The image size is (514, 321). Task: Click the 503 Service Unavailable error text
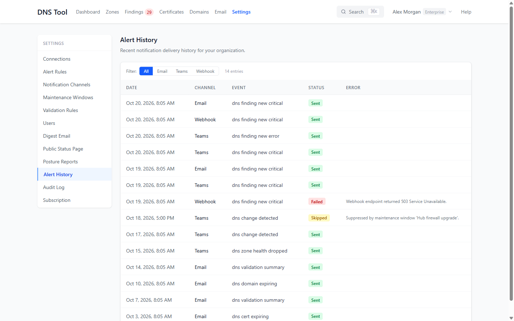[x=396, y=202]
